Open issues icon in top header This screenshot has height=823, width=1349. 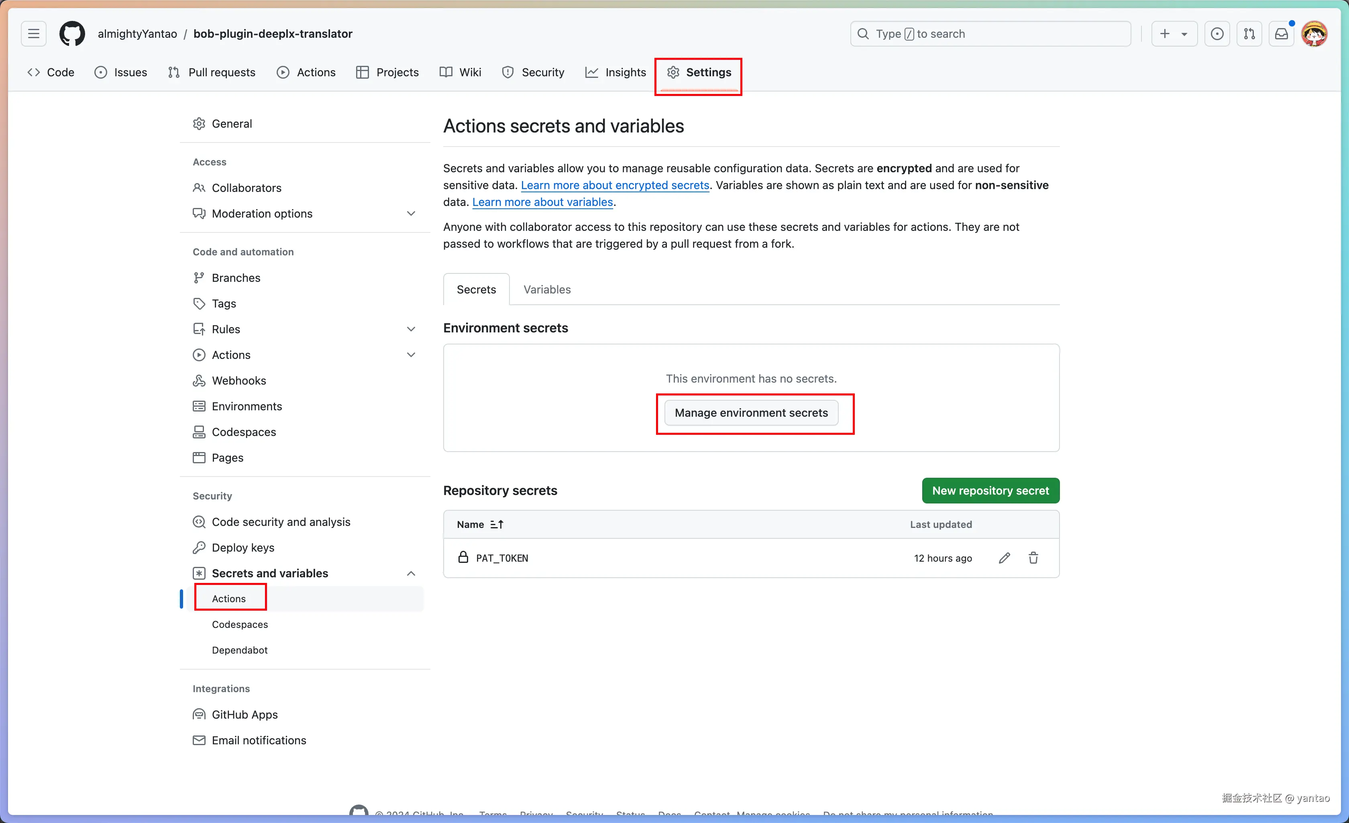1217,34
